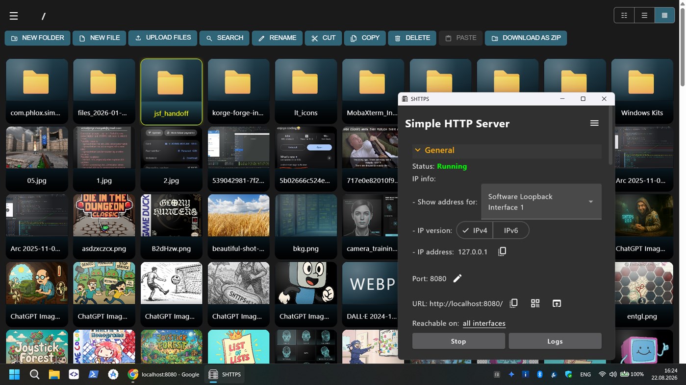Open File Explorer from taskbar
Viewport: 686px width, 385px height.
point(54,374)
